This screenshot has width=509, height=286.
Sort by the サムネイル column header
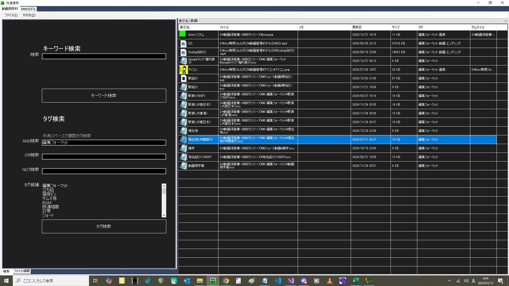coord(483,27)
